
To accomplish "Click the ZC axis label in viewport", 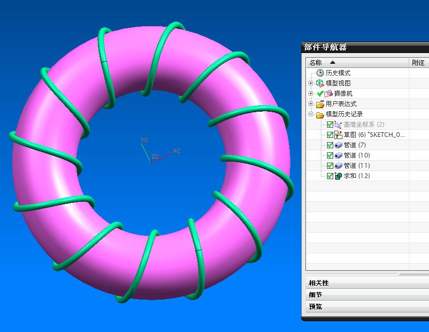I will point(155,156).
